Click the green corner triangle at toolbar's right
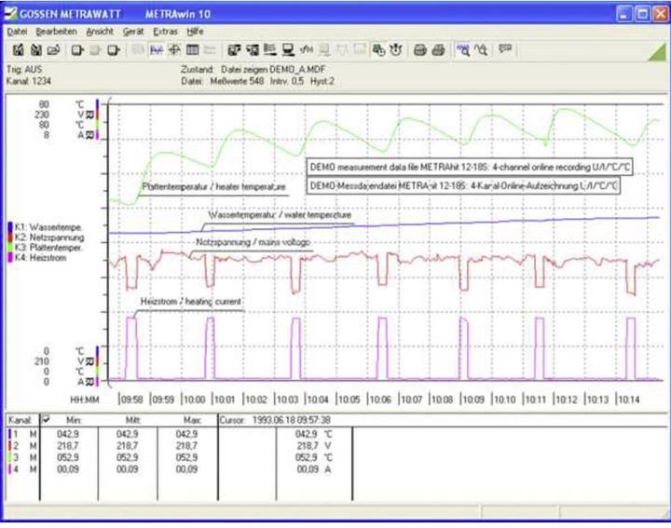The image size is (671, 528). (x=658, y=53)
